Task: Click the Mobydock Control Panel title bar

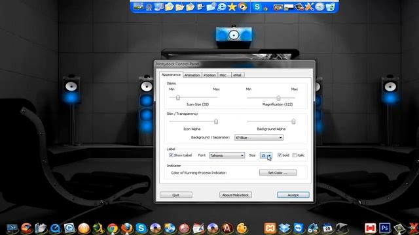Action: pos(234,64)
